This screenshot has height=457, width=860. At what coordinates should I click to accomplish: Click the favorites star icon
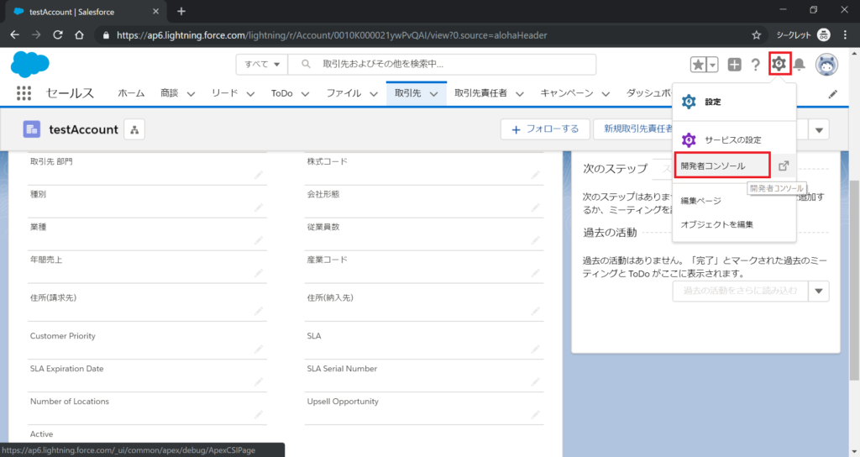pyautogui.click(x=699, y=65)
